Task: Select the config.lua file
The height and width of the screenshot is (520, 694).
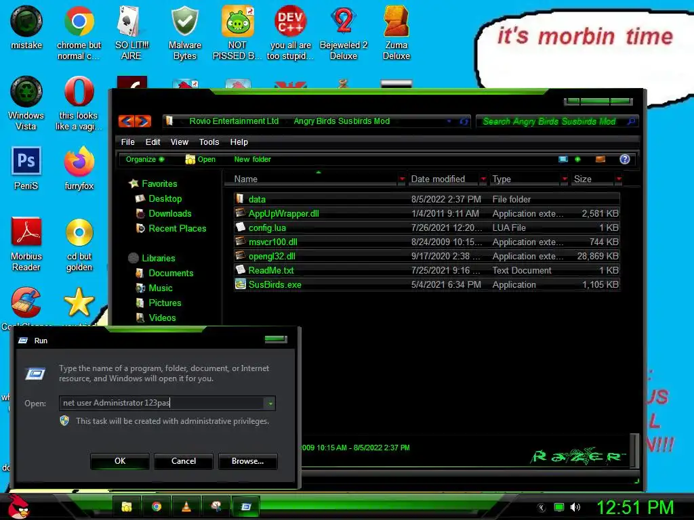Action: (427, 227)
